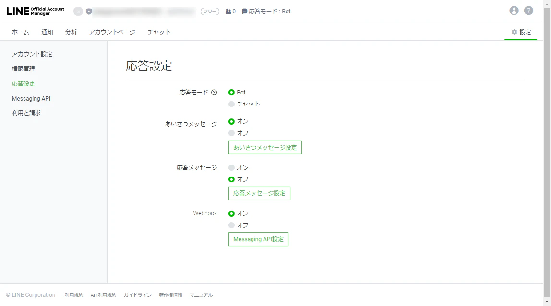Open アカウント設定 in the sidebar
Screen dimensions: 551x306
coord(32,54)
